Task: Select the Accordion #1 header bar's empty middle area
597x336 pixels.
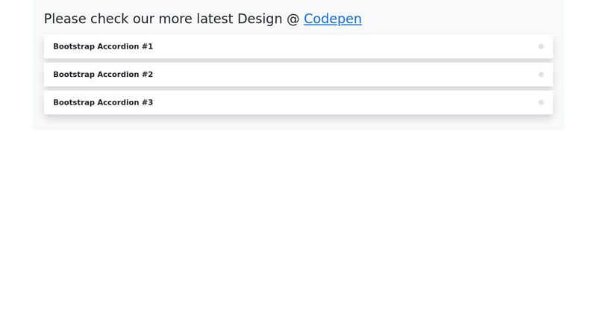Action: (x=343, y=46)
